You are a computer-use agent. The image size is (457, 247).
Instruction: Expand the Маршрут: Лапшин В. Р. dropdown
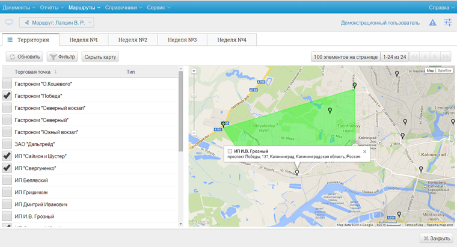pyautogui.click(x=57, y=22)
